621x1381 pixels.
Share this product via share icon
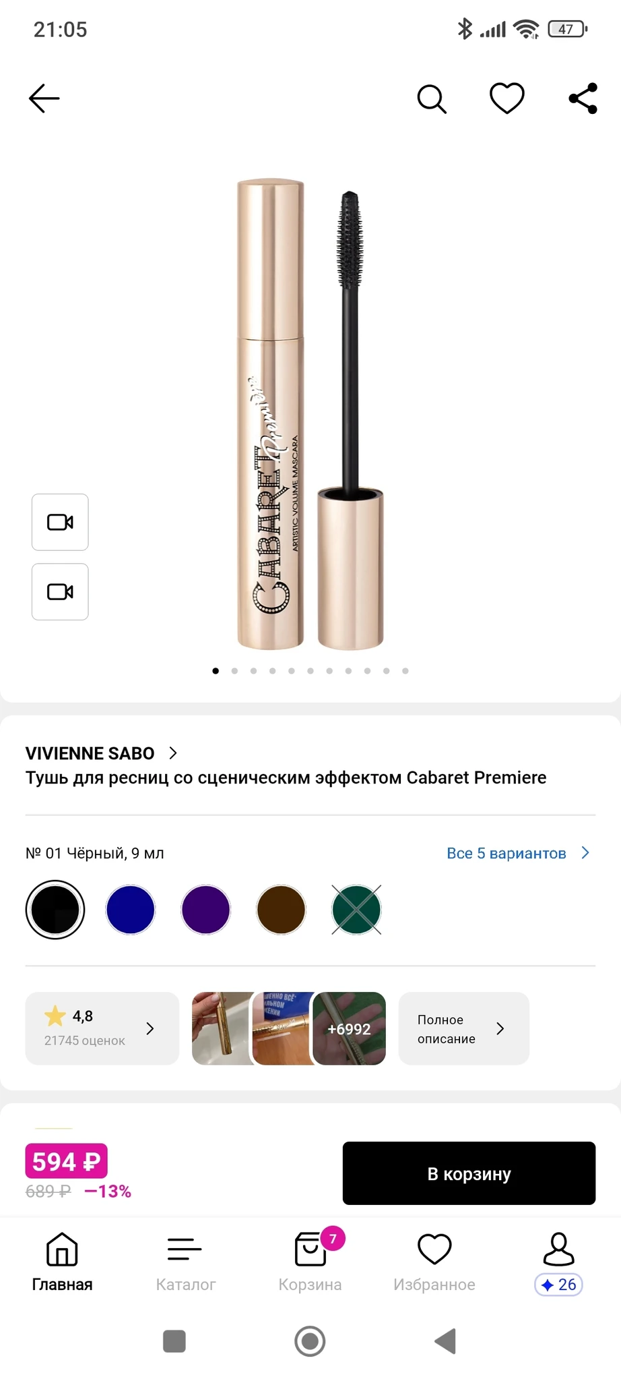coord(583,98)
